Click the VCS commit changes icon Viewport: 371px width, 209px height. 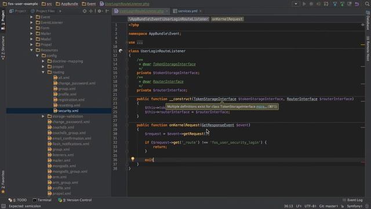(x=342, y=4)
